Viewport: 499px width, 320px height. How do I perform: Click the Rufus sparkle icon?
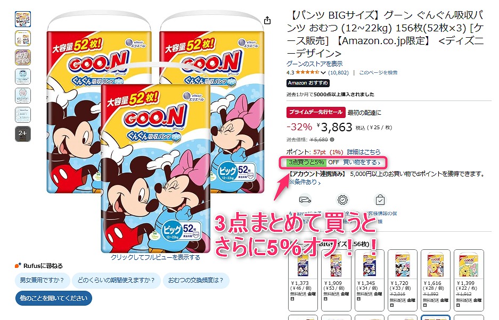pyautogui.click(x=18, y=265)
